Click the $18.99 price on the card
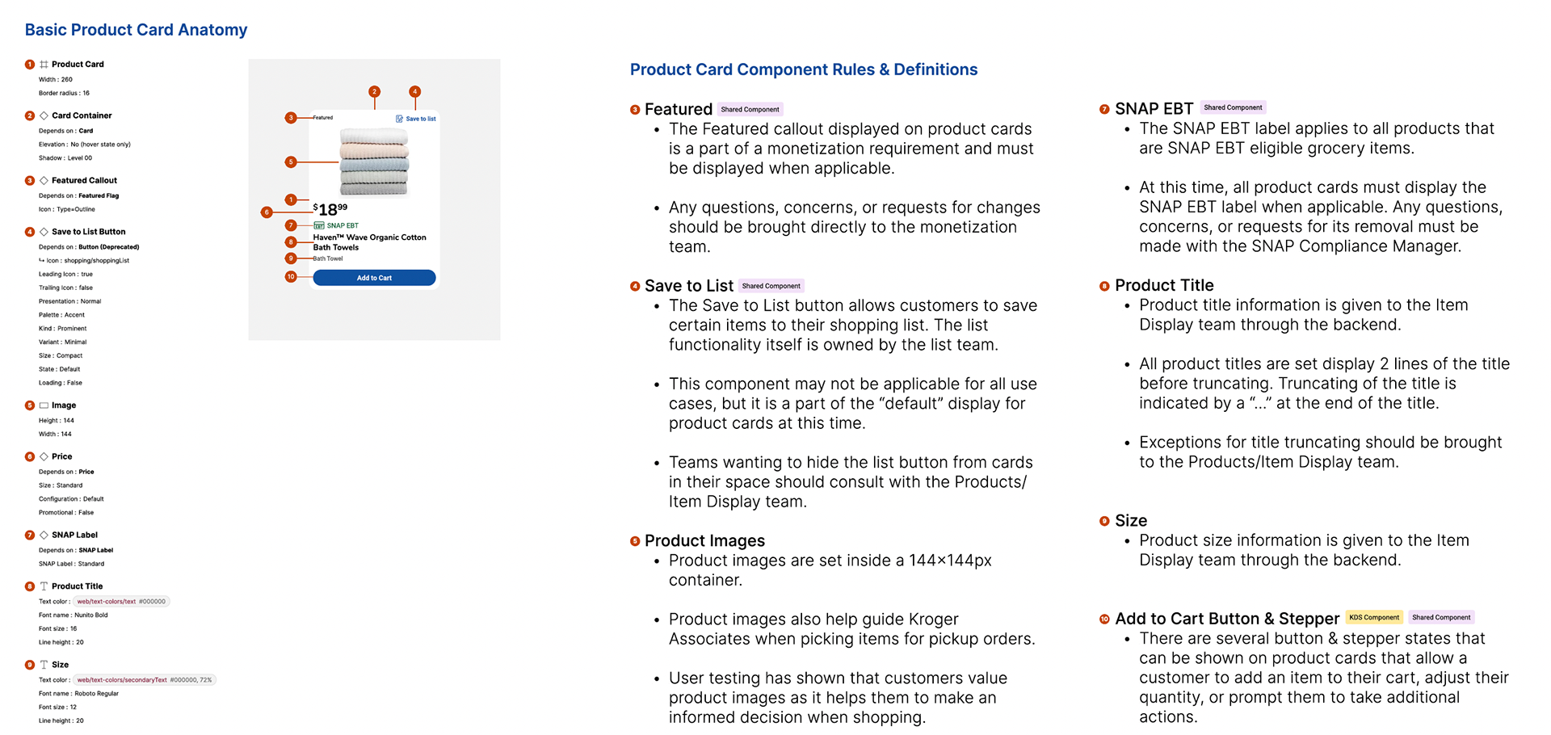 tap(330, 210)
